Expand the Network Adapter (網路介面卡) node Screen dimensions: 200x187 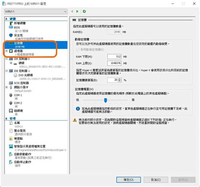6,87
